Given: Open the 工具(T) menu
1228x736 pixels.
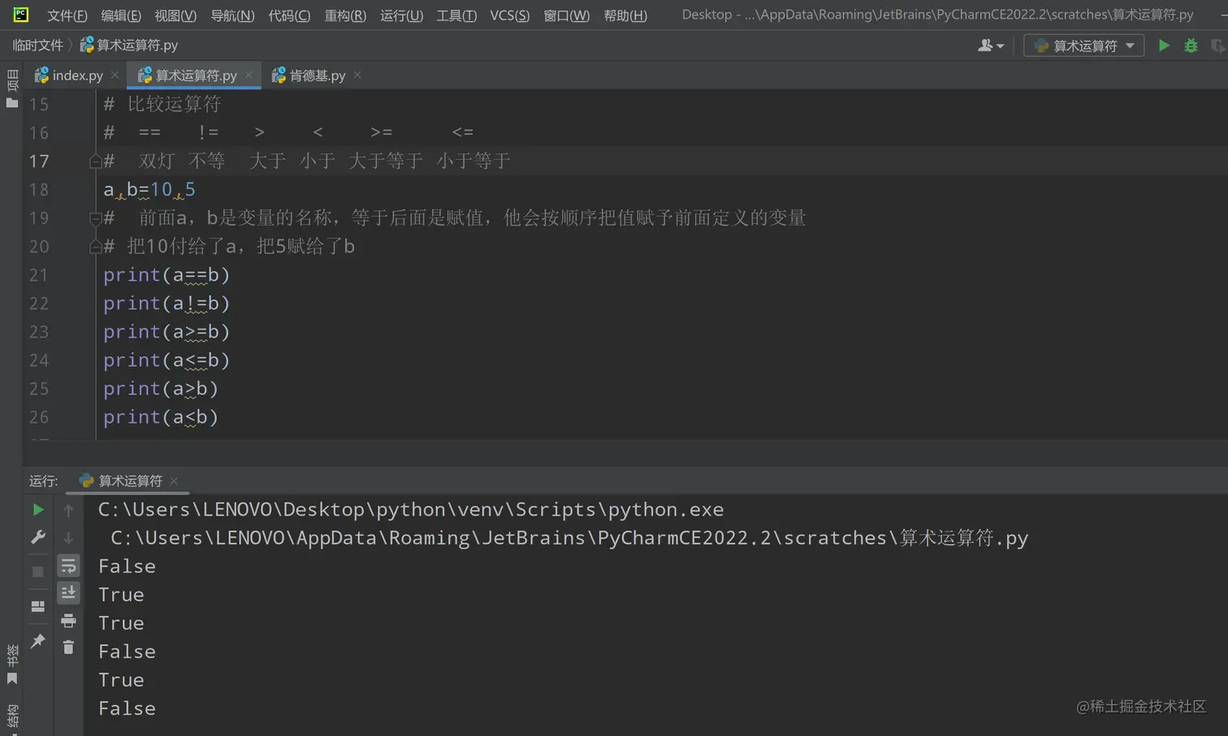Looking at the screenshot, I should tap(456, 15).
